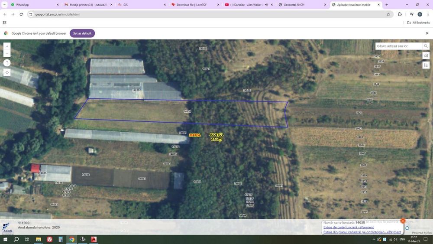Image resolution: width=433 pixels, height=244 pixels.
Task: Adjust the layer transparency slider handle
Action: 407,228
